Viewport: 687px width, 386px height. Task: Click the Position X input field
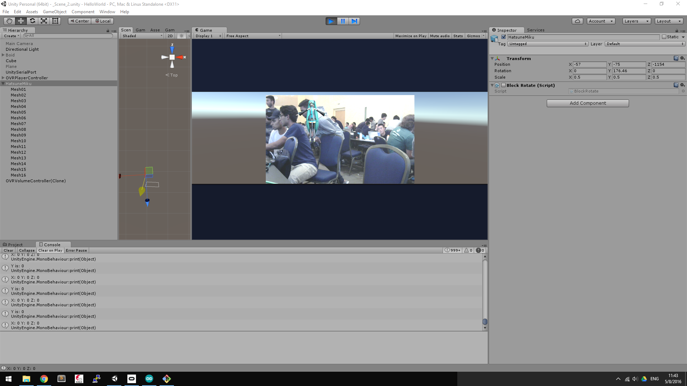[x=589, y=64]
